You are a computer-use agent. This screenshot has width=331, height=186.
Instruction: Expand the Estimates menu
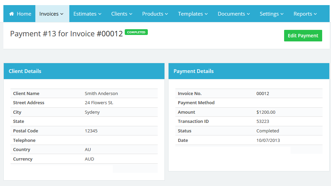(87, 14)
